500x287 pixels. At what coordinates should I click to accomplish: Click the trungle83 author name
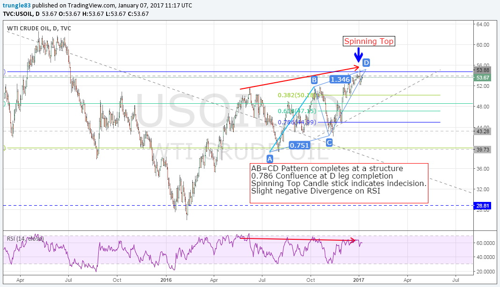coord(17,6)
